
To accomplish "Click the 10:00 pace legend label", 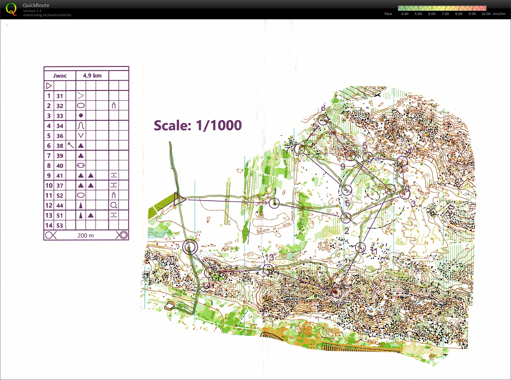I will click(x=486, y=14).
